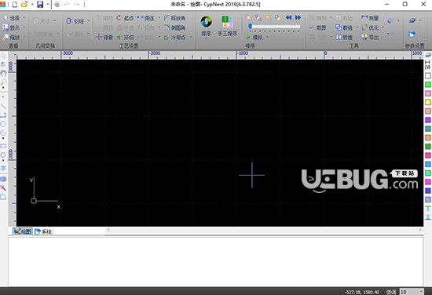Viewport: 432px width, 295px height.
Task: Click the 引线 lead line tool
Action: pos(75,21)
